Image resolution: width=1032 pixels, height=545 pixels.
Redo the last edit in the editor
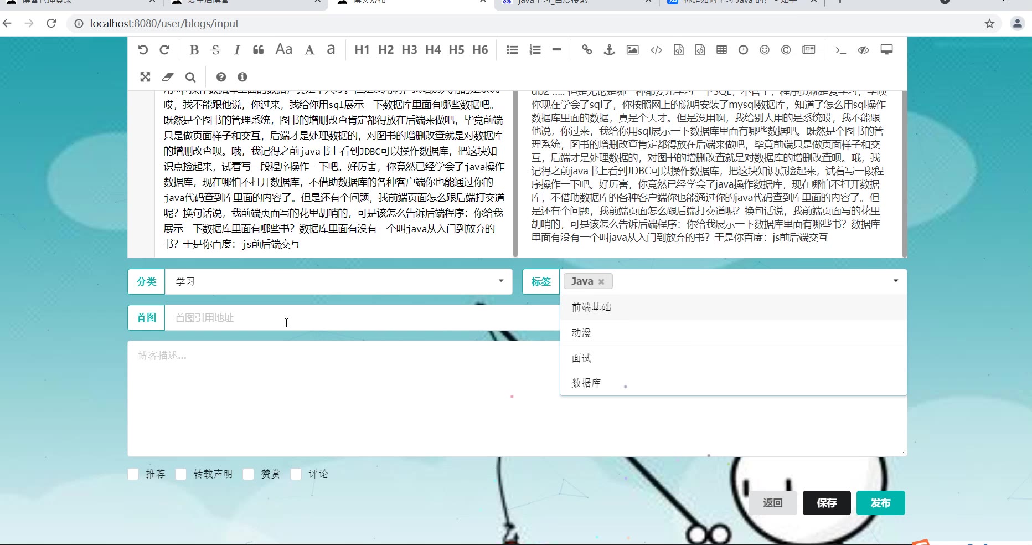164,50
